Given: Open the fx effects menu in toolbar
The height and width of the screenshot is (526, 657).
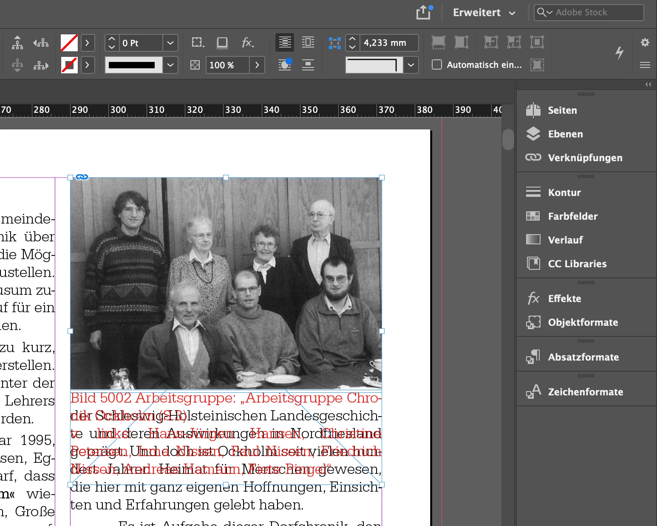Looking at the screenshot, I should [247, 42].
